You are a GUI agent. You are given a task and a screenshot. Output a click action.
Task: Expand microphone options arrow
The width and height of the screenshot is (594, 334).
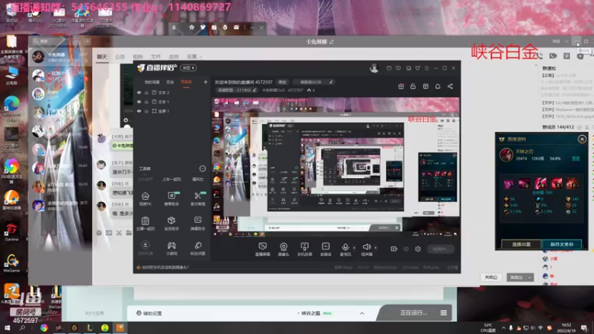[354, 248]
